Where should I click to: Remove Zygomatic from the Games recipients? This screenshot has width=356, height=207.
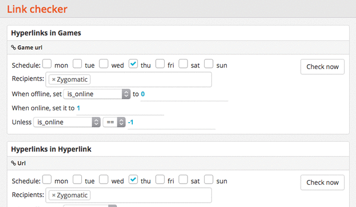(54, 80)
